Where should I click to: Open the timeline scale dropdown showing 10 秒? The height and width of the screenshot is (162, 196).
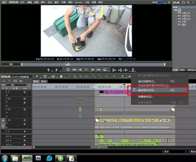(x=24, y=88)
